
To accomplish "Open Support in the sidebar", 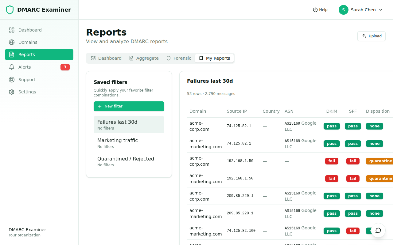I will click(x=39, y=80).
